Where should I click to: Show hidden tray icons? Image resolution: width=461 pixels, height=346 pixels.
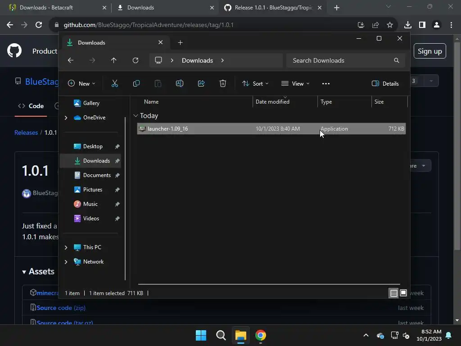pyautogui.click(x=366, y=335)
